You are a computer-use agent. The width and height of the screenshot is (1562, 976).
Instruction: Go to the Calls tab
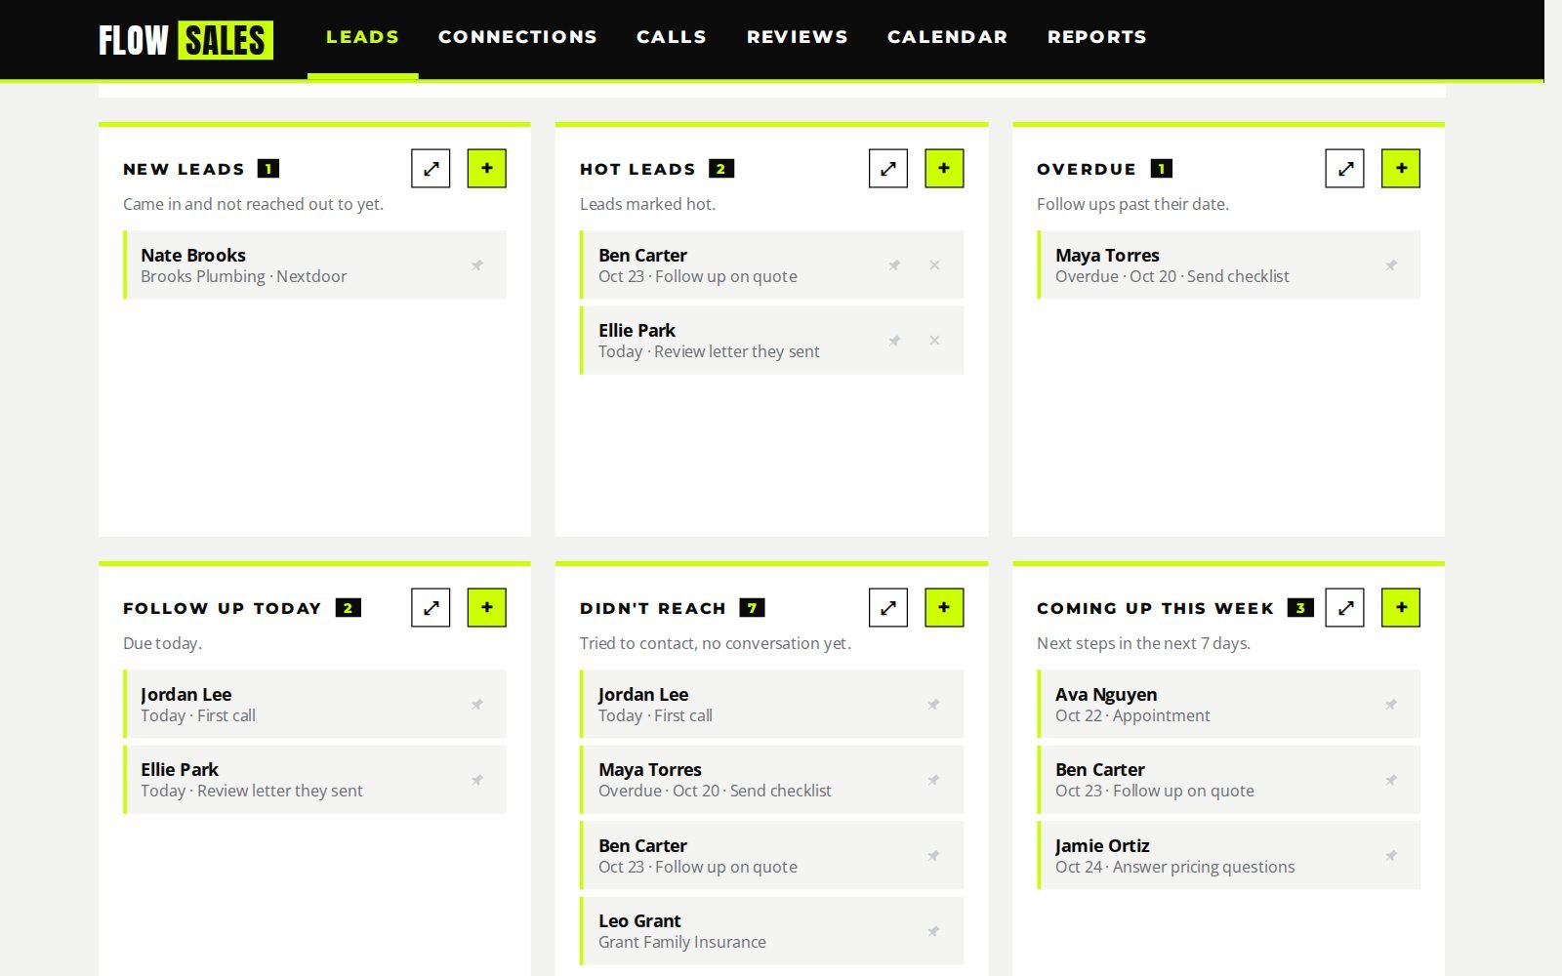pyautogui.click(x=672, y=37)
